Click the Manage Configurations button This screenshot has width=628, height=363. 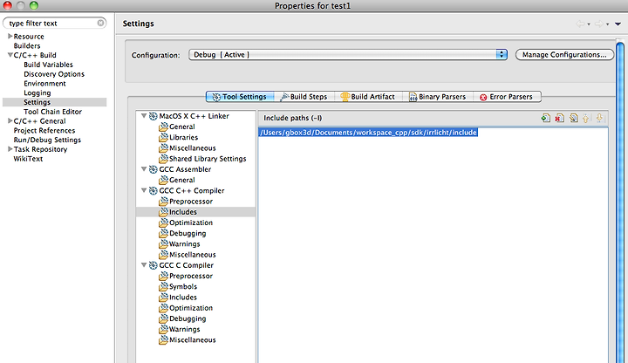click(564, 54)
